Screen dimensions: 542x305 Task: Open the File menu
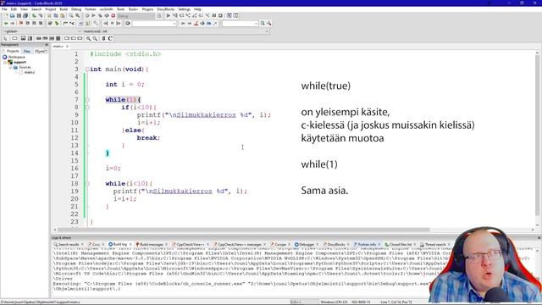4,9
